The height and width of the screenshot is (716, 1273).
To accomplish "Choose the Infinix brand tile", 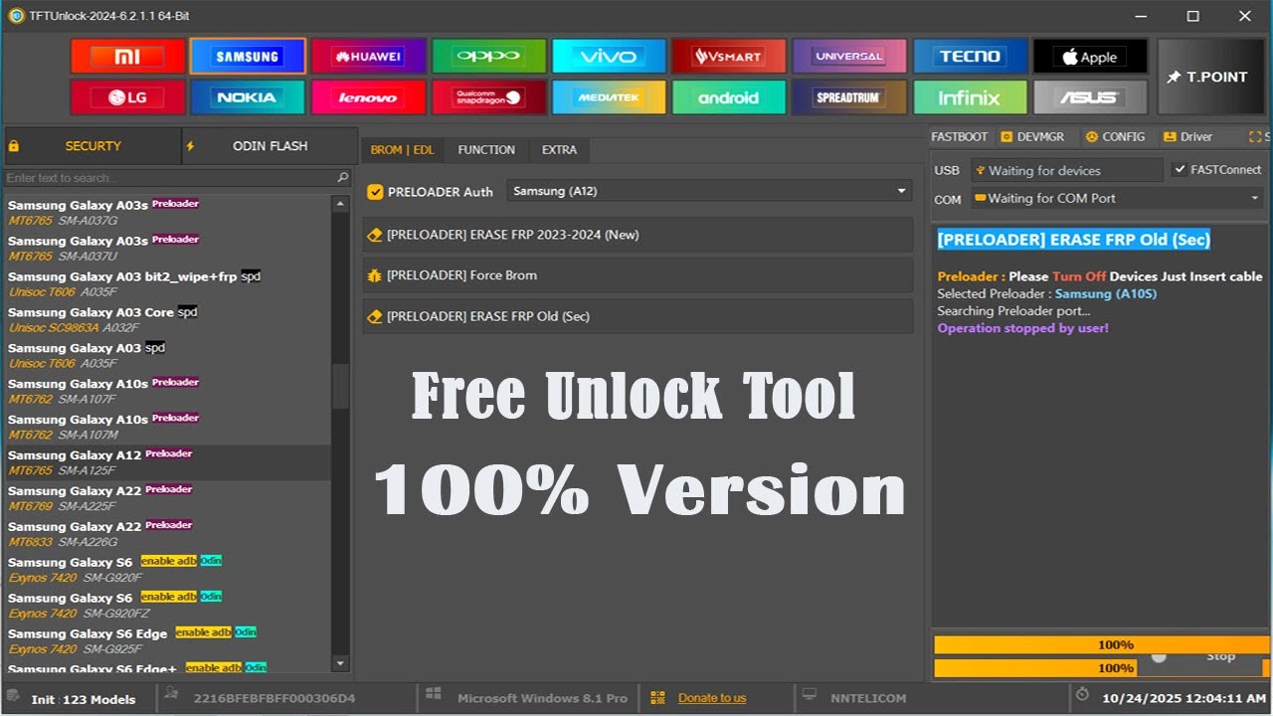I will 970,97.
